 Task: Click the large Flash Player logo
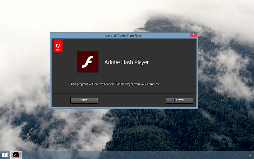[88, 62]
